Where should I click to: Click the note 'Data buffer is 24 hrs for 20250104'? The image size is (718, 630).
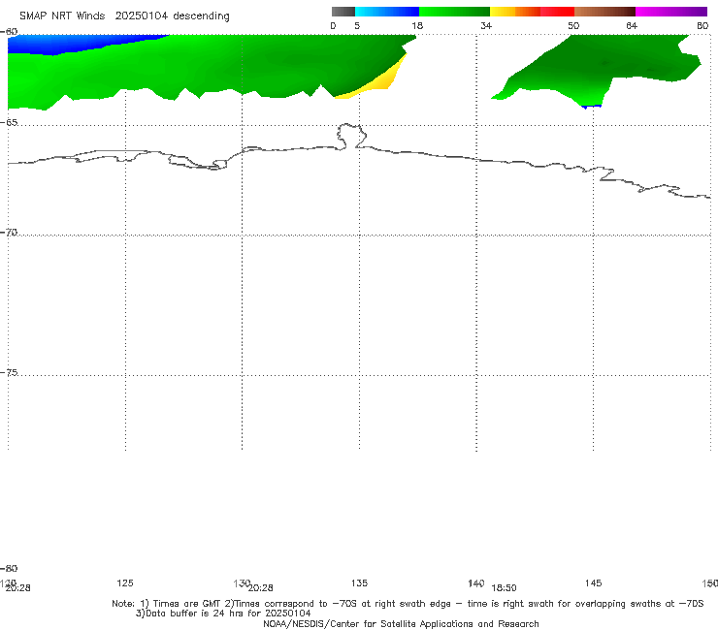pyautogui.click(x=223, y=614)
